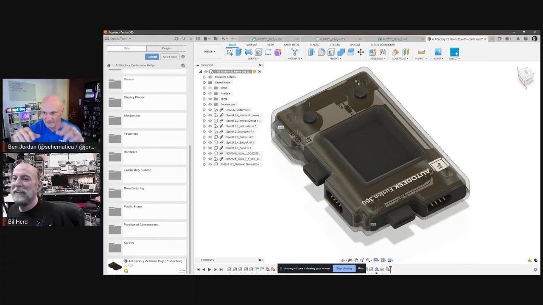Toggle visibility of Origin folder
The width and height of the screenshot is (543, 305).
pyautogui.click(x=210, y=88)
